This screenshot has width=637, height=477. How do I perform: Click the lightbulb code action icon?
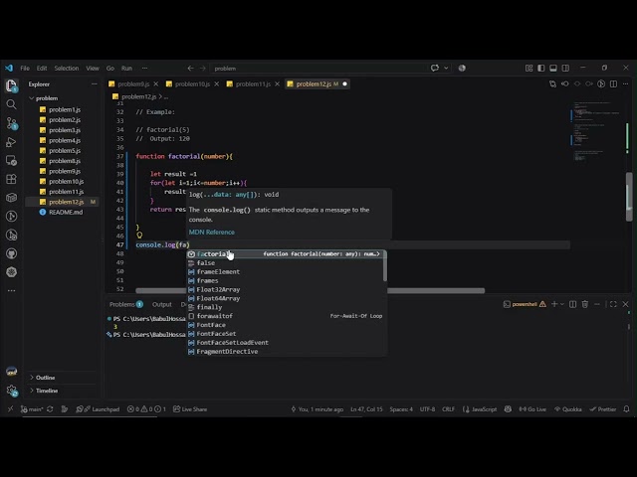click(x=139, y=236)
